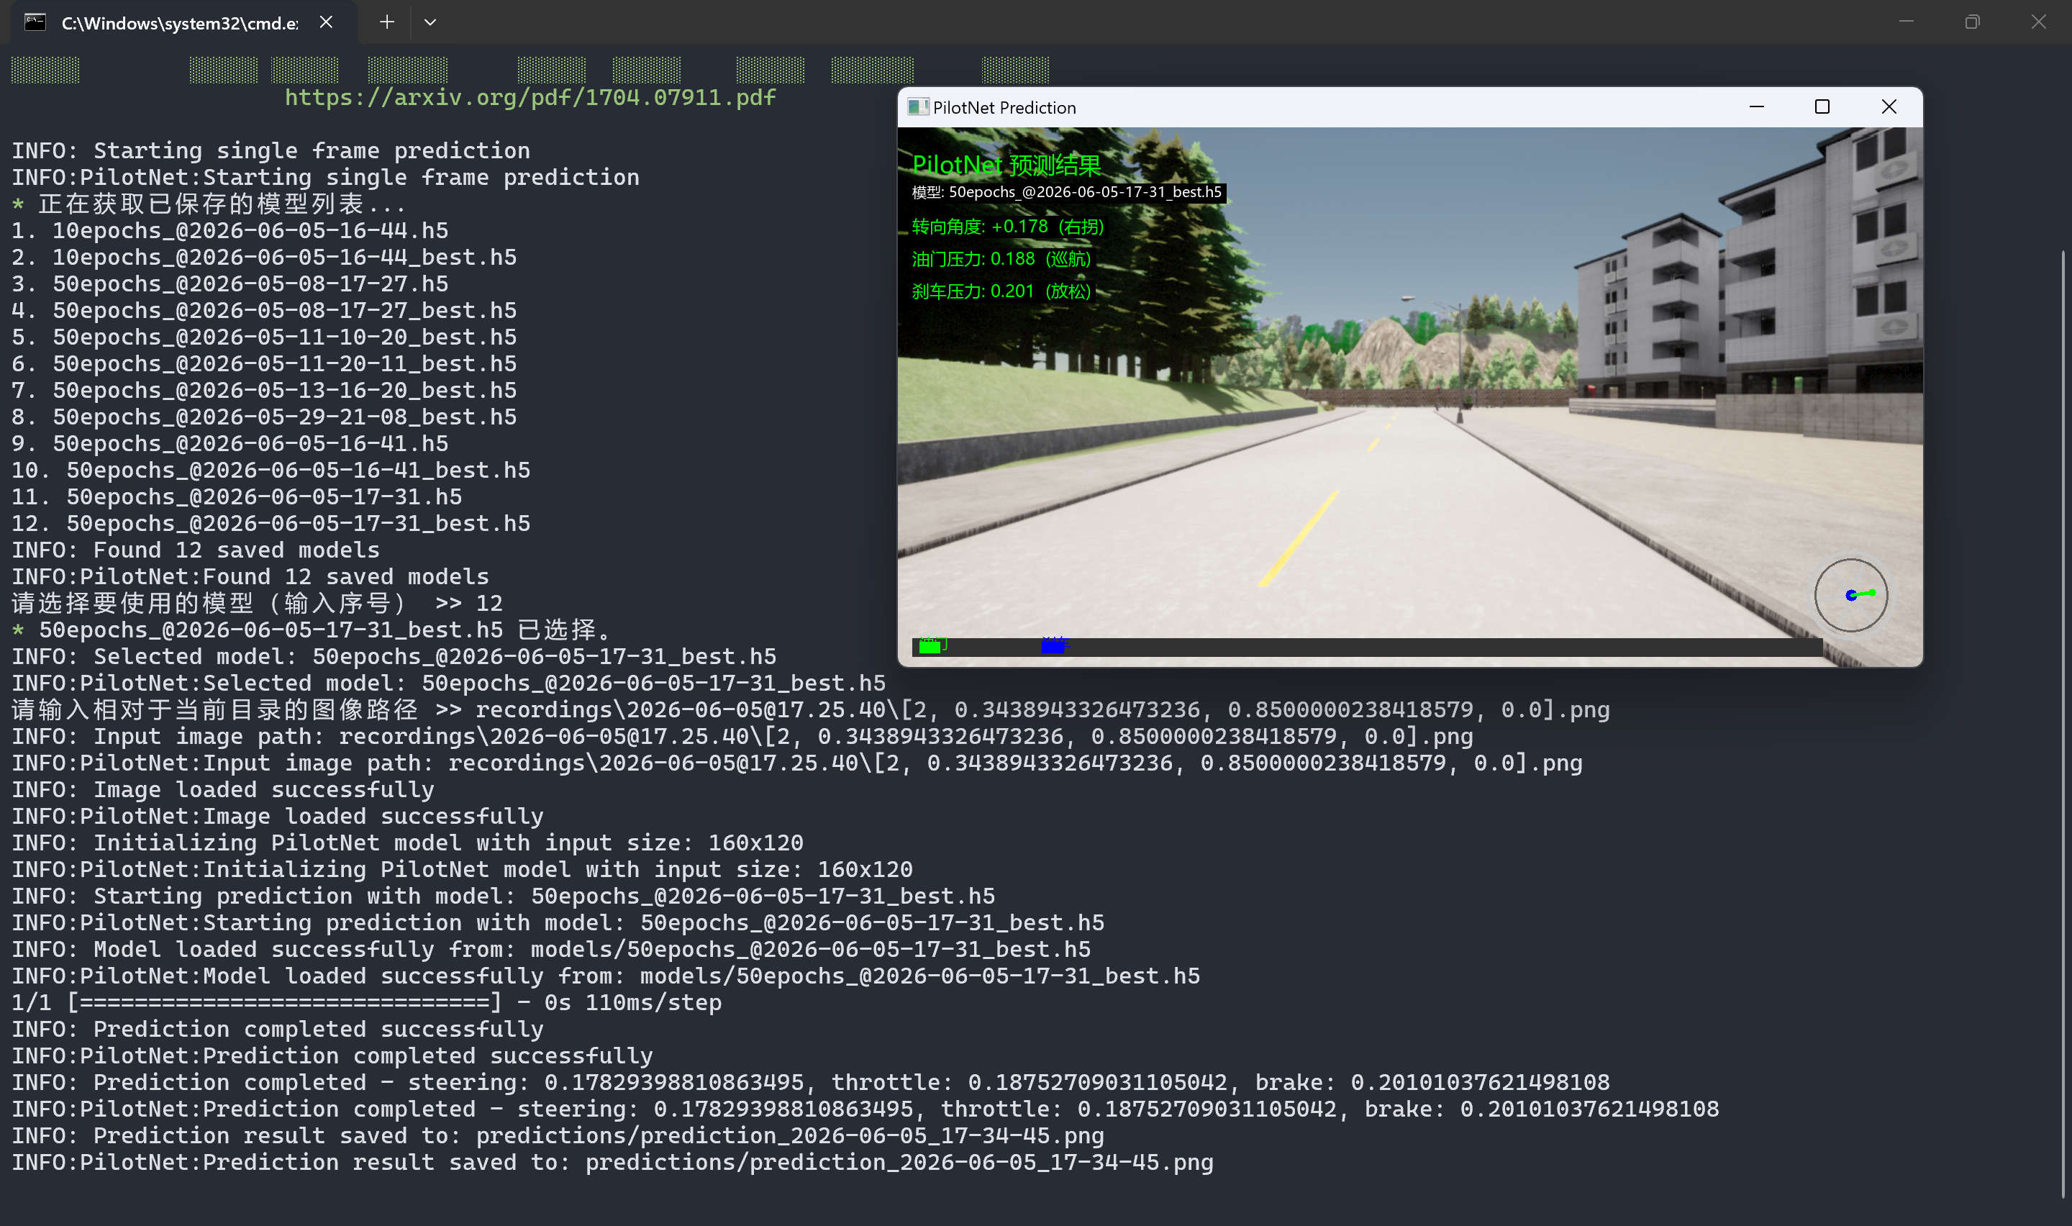Click the cmd icon in terminal tab
This screenshot has height=1226, width=2072.
coord(35,22)
